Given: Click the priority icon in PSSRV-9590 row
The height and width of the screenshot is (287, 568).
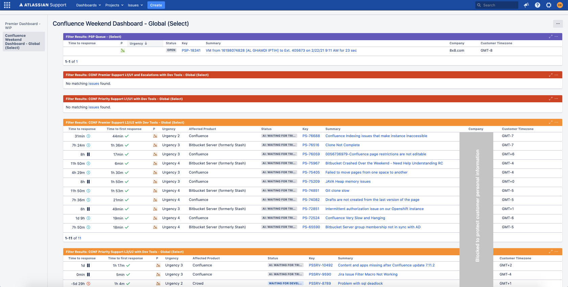Looking at the screenshot, I should point(158,275).
